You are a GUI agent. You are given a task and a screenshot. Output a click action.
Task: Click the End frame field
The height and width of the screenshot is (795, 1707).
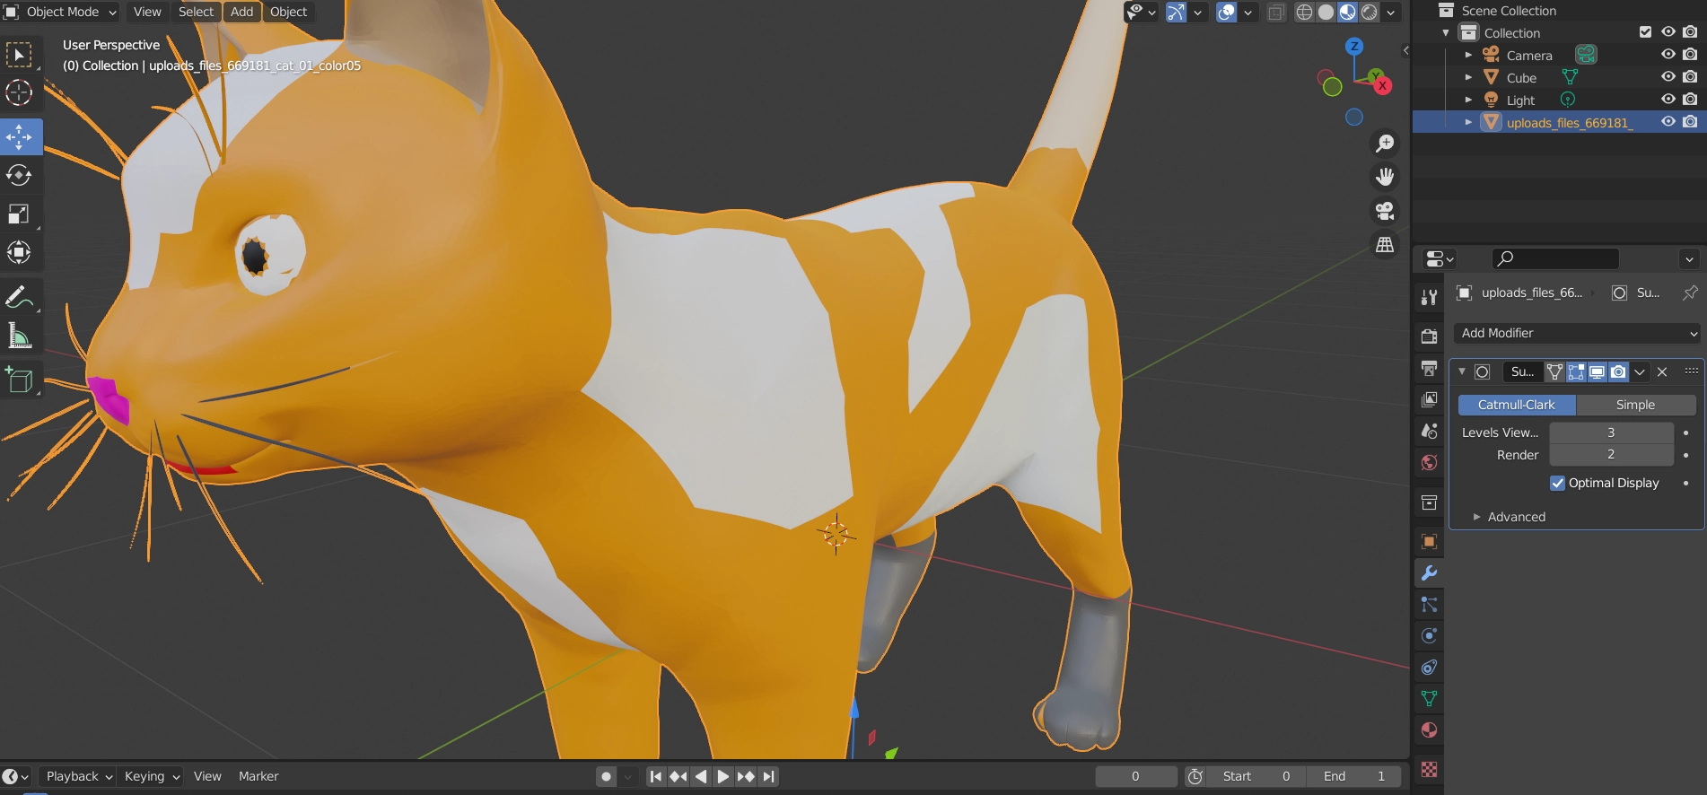[x=1355, y=776]
